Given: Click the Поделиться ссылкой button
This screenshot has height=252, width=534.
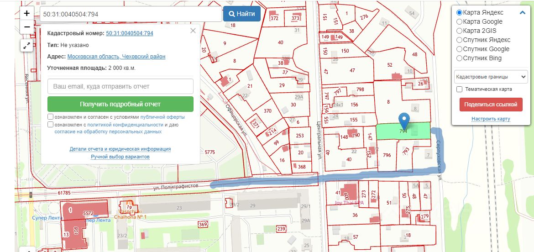Looking at the screenshot, I should 491,105.
